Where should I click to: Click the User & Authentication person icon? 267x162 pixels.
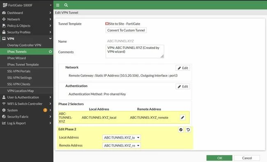tap(4, 97)
